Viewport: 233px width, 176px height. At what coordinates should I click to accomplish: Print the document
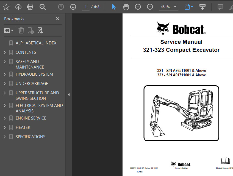[30, 7]
